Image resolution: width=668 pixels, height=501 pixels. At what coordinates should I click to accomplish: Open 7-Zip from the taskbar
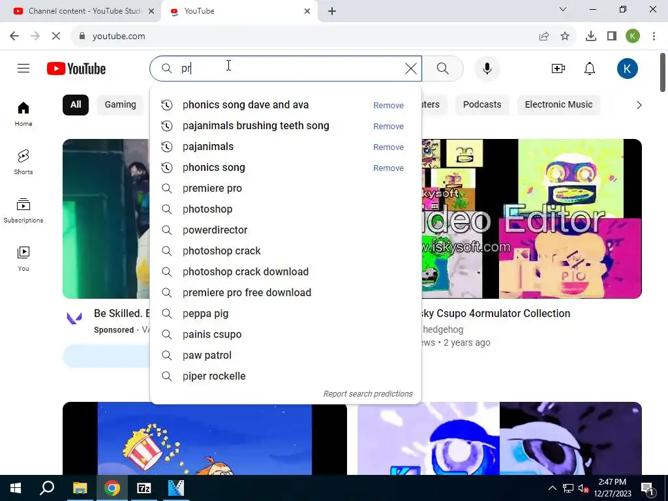[144, 488]
